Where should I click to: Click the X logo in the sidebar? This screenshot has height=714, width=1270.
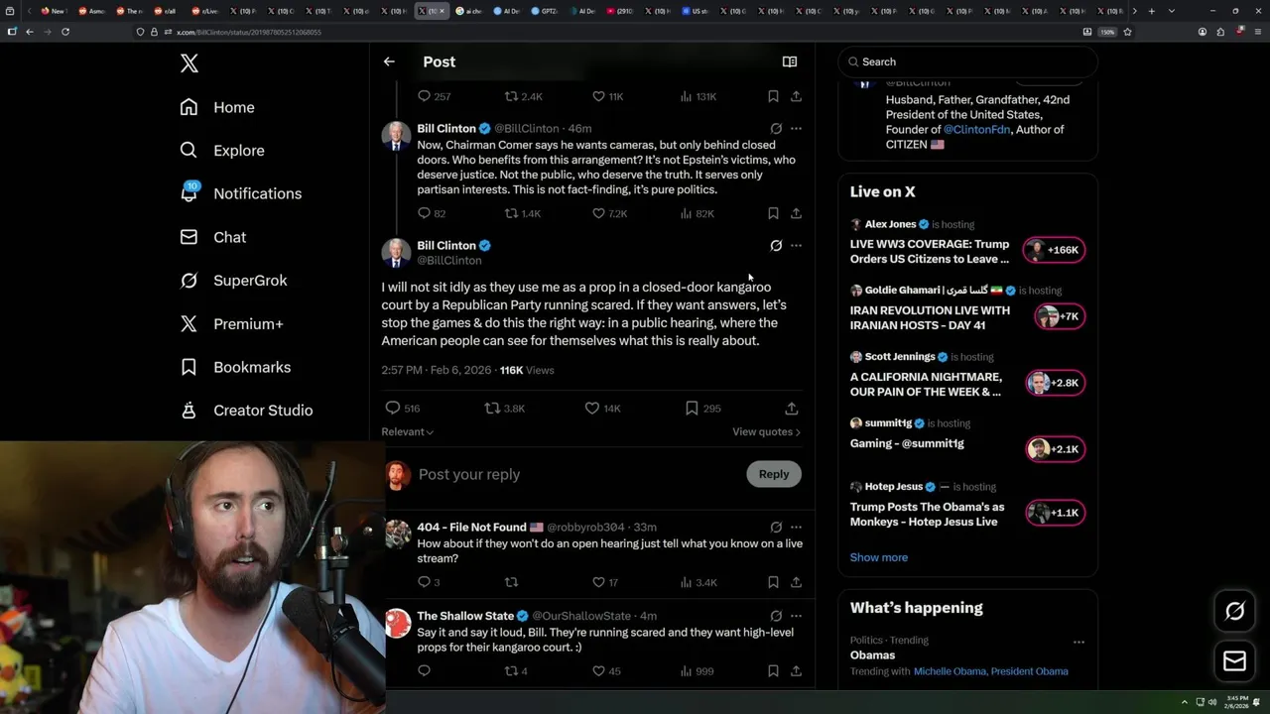coord(190,63)
